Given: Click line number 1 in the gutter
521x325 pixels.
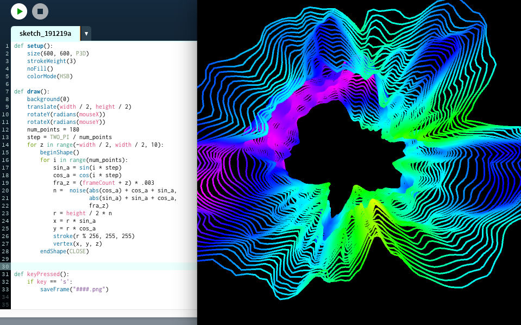Looking at the screenshot, I should point(7,46).
